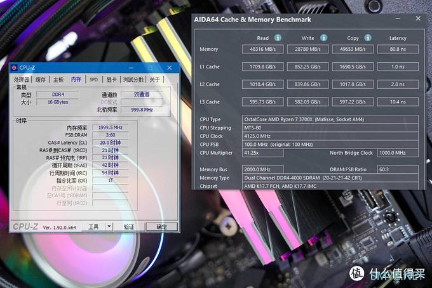
Task: Click the 类型 DDR4 field in CPU-Z
Action: click(x=58, y=95)
